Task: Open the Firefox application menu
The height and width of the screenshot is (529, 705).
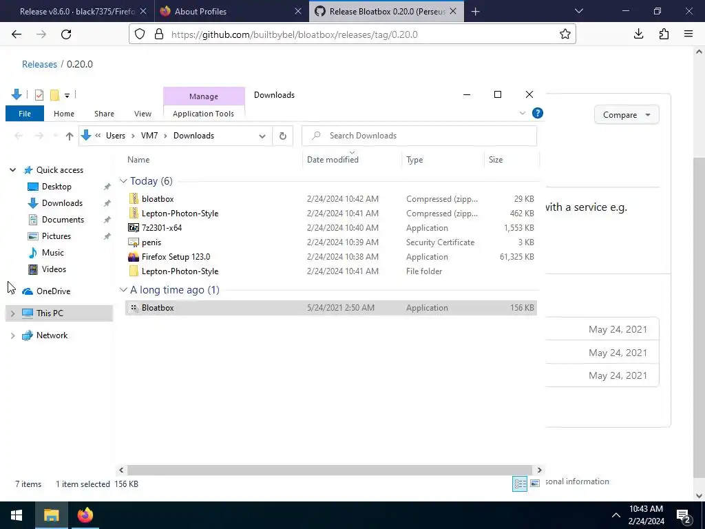Action: (x=688, y=34)
